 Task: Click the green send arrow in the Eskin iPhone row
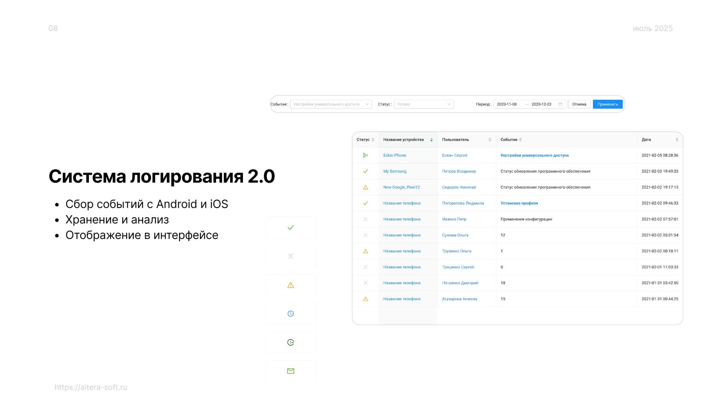pyautogui.click(x=366, y=155)
